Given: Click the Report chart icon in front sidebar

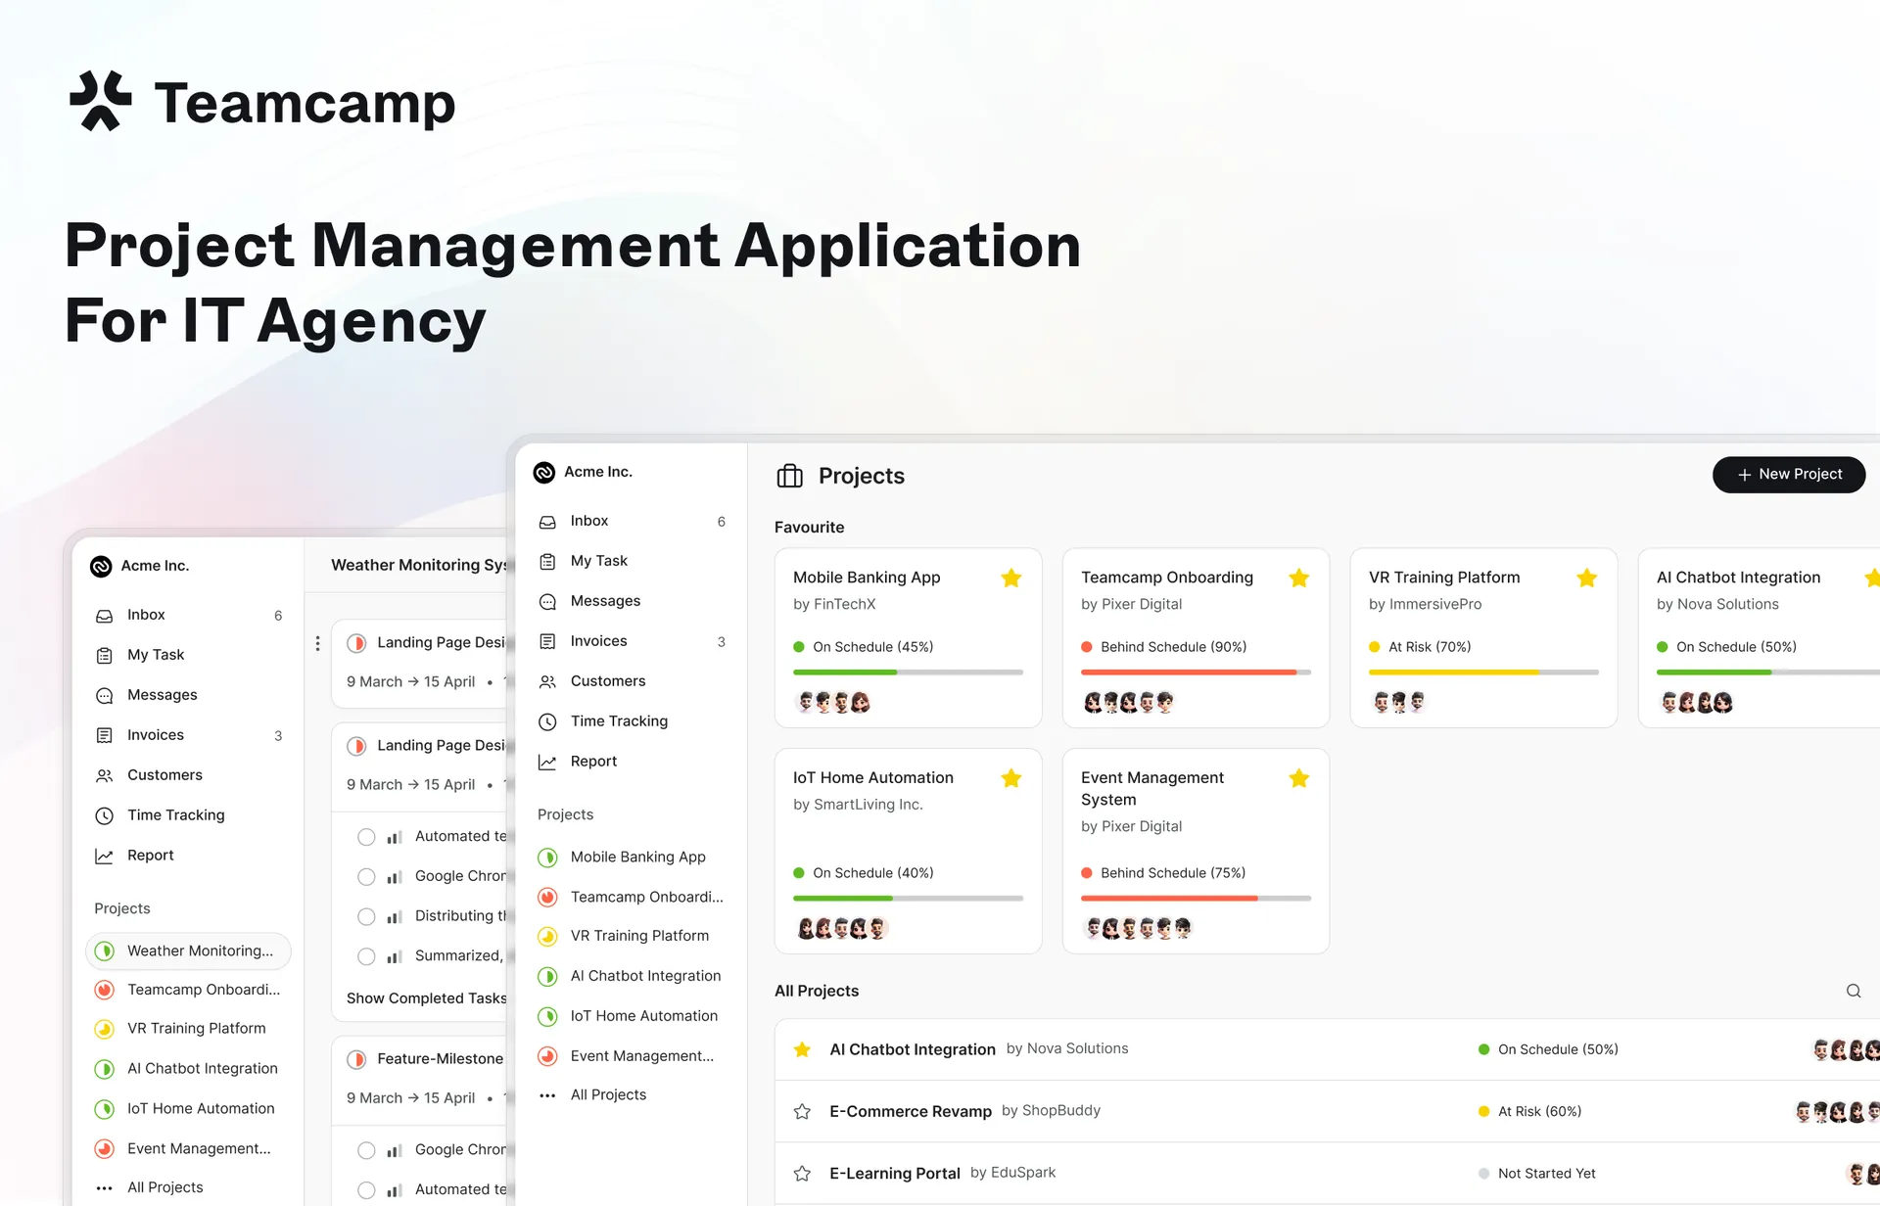Looking at the screenshot, I should [547, 763].
